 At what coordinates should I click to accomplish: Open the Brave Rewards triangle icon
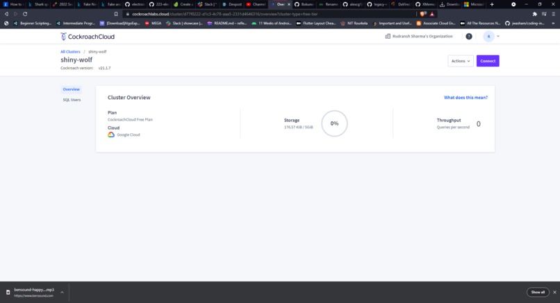pos(432,14)
